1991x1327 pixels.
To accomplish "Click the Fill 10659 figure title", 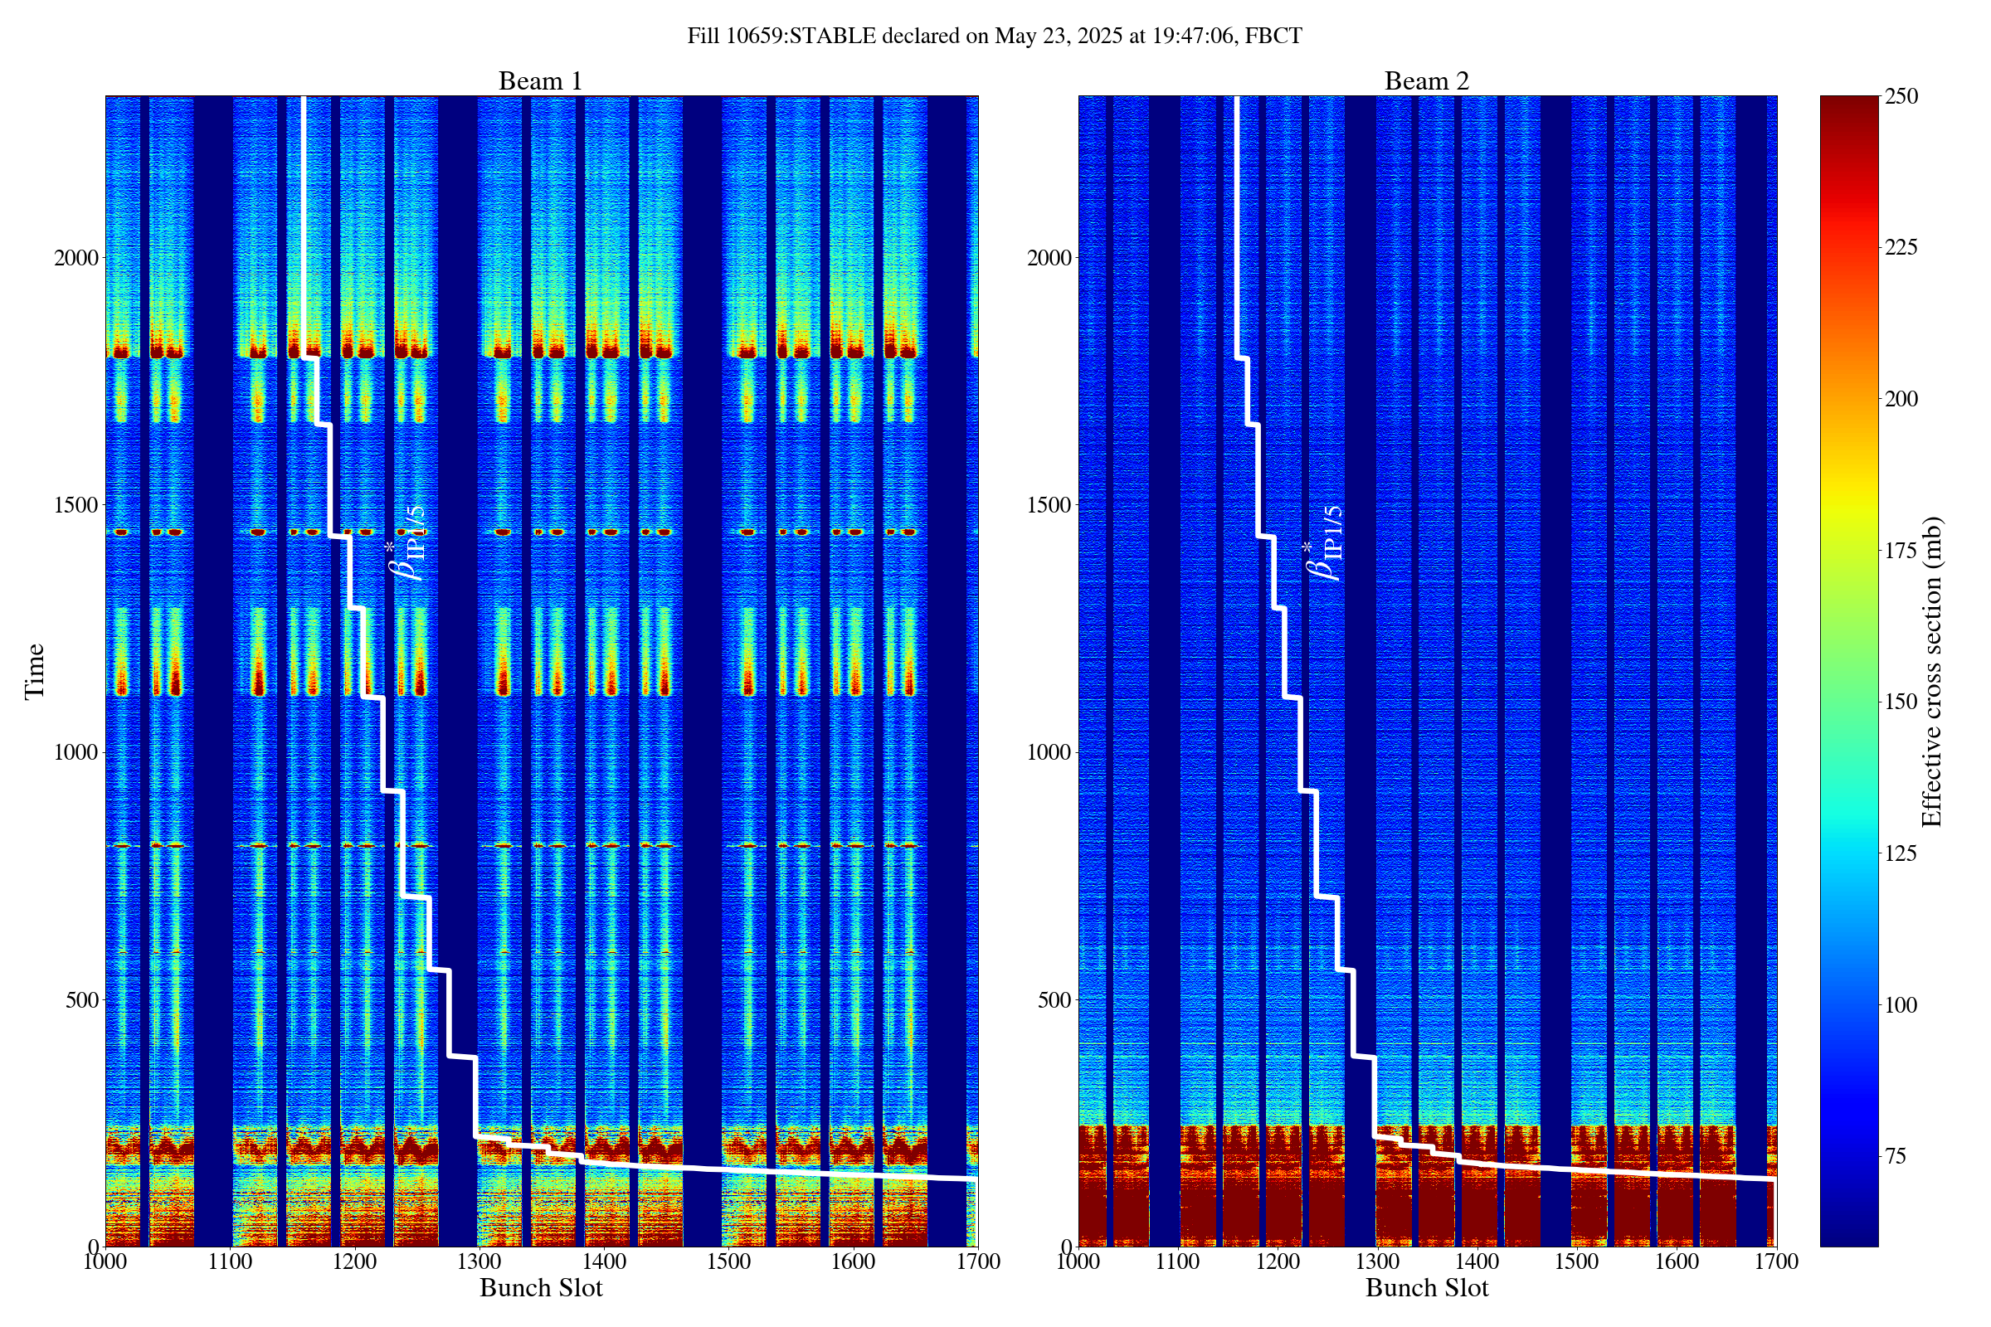I will tap(994, 36).
